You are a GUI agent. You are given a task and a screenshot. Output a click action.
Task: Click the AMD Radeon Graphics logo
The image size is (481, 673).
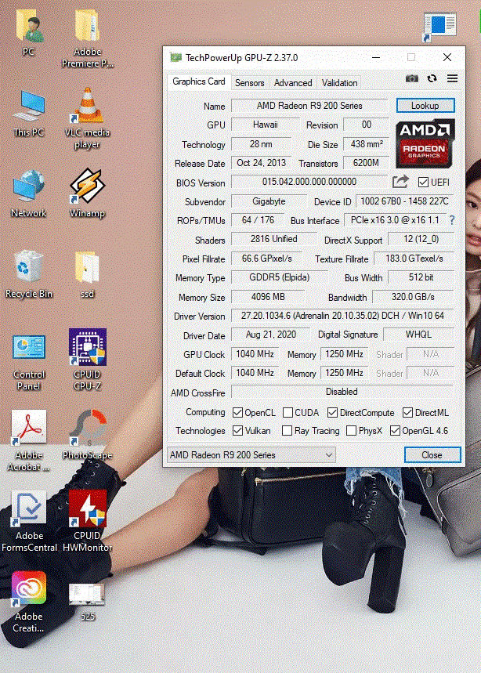click(425, 143)
